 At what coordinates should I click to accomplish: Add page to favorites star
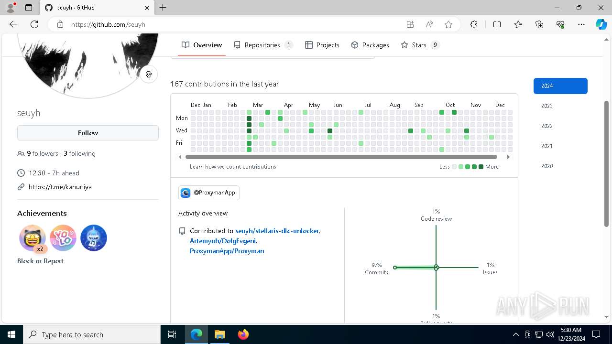[x=448, y=24]
